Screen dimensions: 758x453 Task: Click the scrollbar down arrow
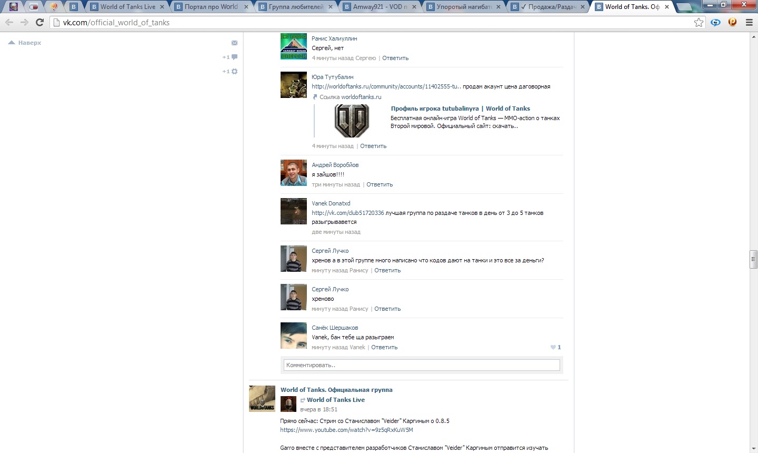pos(753,449)
